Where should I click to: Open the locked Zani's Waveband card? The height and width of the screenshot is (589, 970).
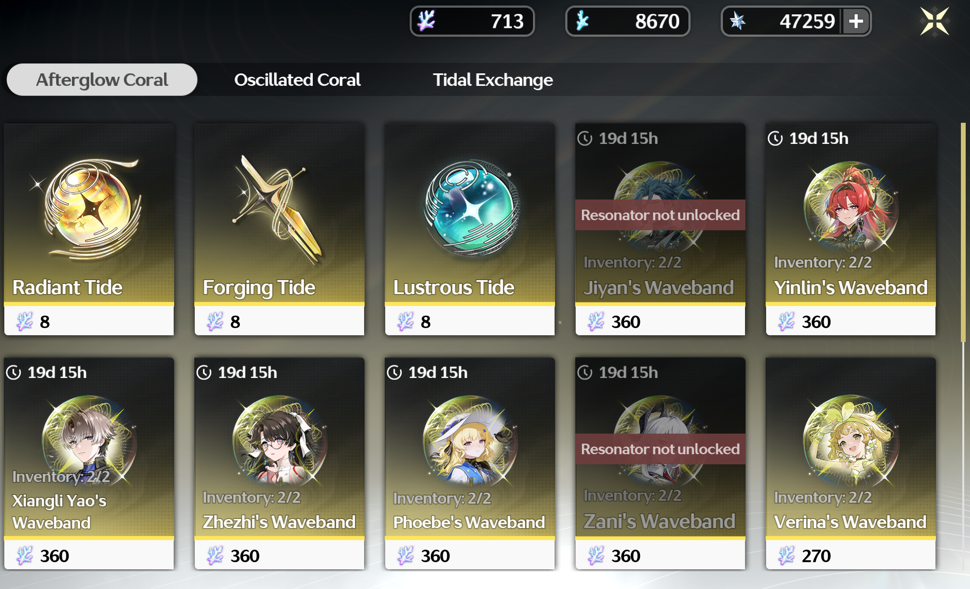coord(660,463)
